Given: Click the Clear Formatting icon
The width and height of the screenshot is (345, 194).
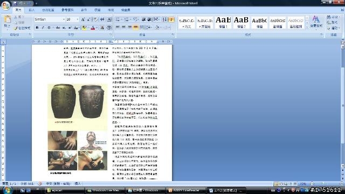Looking at the screenshot, I should click(95, 19).
